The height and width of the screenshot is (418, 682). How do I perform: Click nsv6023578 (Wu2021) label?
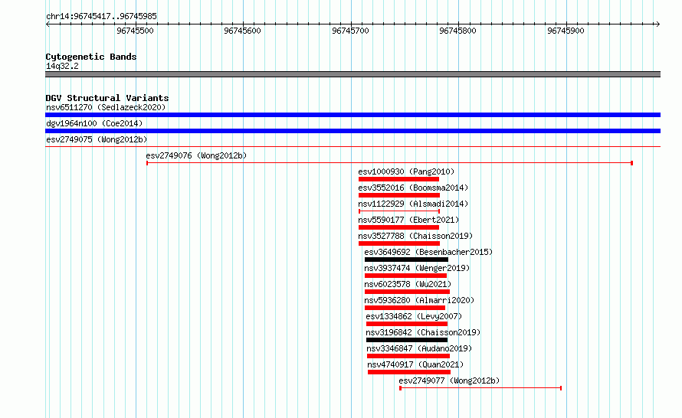point(408,284)
